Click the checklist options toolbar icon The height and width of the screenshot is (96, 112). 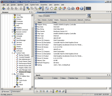[47, 8]
